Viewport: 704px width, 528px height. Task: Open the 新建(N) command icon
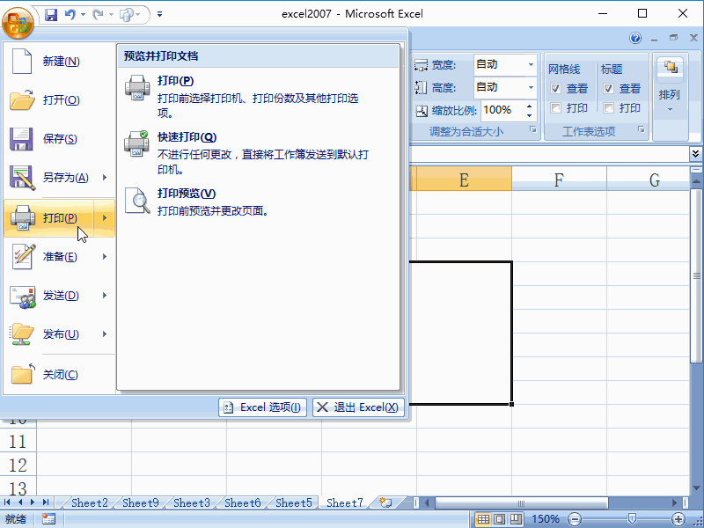(x=25, y=62)
